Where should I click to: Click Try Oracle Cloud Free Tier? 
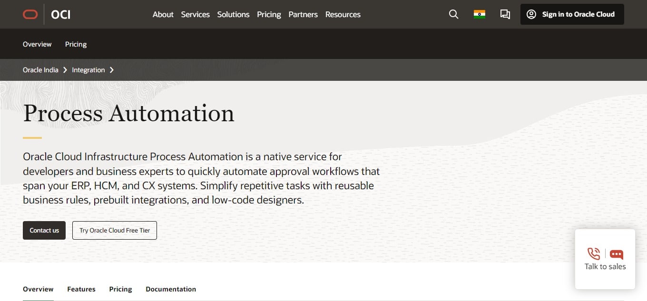pyautogui.click(x=114, y=230)
